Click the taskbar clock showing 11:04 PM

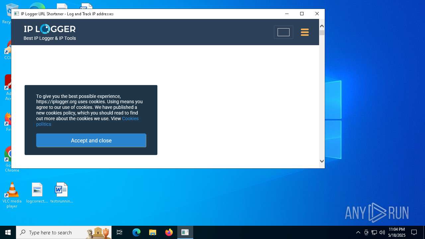[x=397, y=232]
